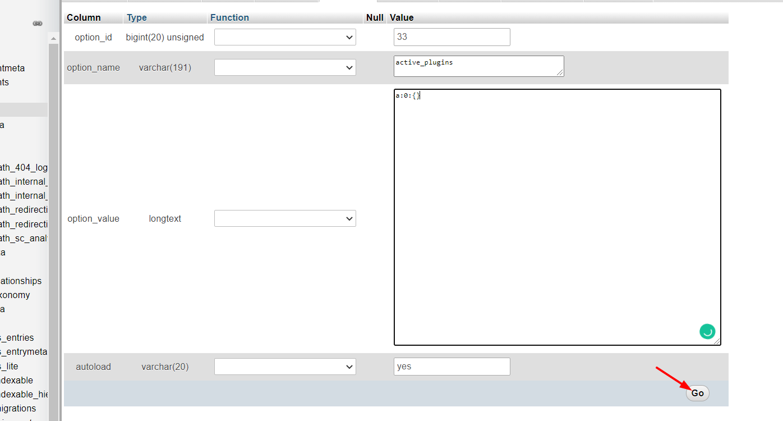Select sidebar table ending in dexable_hie
Image resolution: width=783 pixels, height=421 pixels.
tap(24, 394)
